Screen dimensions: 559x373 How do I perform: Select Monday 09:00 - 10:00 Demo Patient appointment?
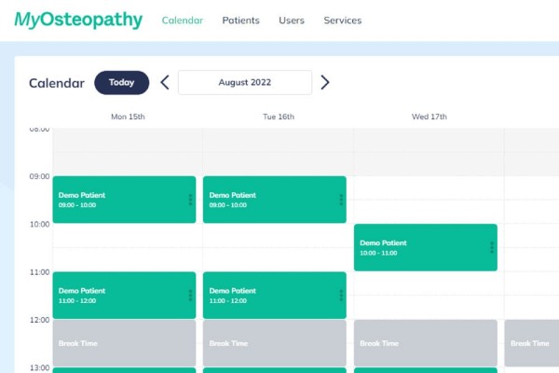click(124, 200)
